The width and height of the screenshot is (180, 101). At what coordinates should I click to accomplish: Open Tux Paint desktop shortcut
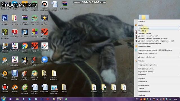click(25, 61)
